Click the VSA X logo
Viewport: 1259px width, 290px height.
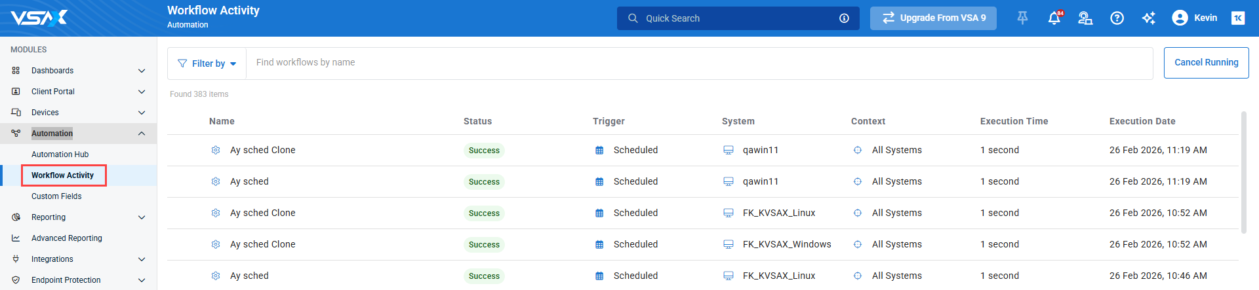(x=39, y=18)
